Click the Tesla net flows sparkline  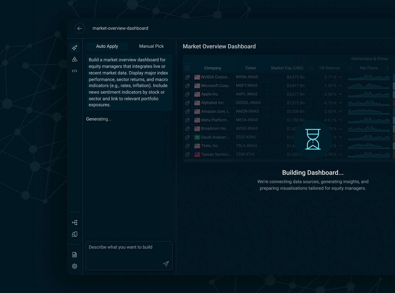pos(369,146)
